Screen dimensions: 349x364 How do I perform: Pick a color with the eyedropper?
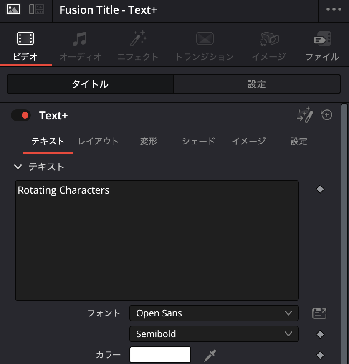click(x=210, y=355)
